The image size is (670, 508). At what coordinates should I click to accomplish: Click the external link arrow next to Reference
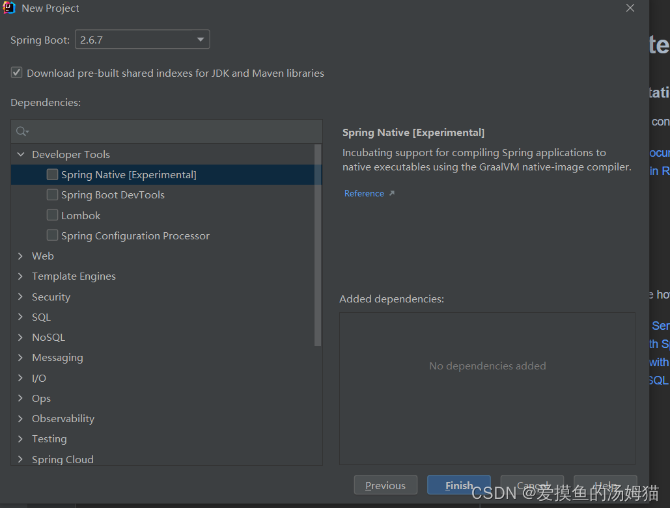tap(391, 193)
